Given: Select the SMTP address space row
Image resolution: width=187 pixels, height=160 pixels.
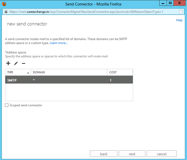Looking at the screenshot, I should [x=69, y=80].
